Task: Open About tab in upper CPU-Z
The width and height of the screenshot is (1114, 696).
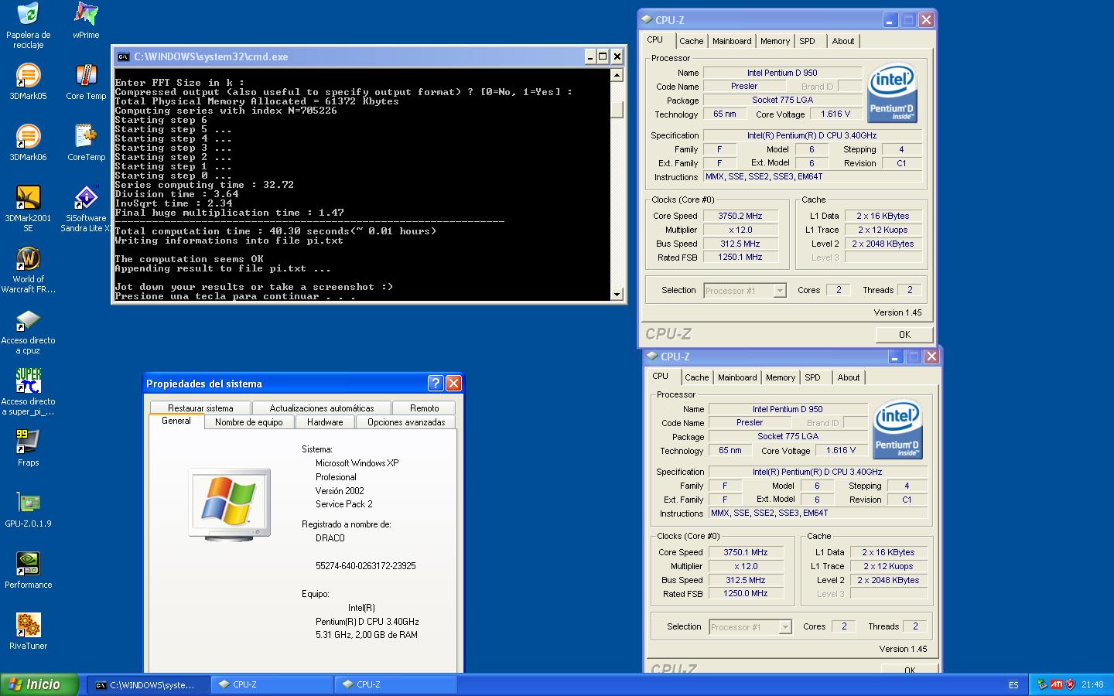Action: [x=843, y=42]
